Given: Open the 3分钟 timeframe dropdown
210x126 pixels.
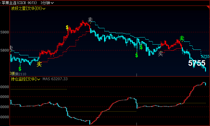Looking at the screenshot, I should click(47, 3).
